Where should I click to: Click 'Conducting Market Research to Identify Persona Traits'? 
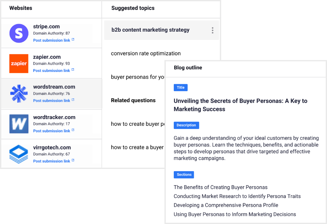(x=237, y=196)
